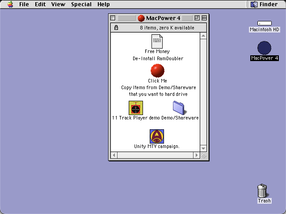The image size is (286, 214).
Task: Click the vertical scrollbar up arrow
Action: point(203,36)
